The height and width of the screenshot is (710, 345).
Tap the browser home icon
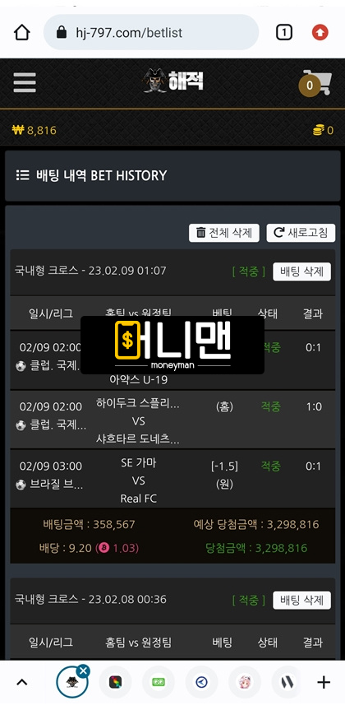(x=21, y=32)
